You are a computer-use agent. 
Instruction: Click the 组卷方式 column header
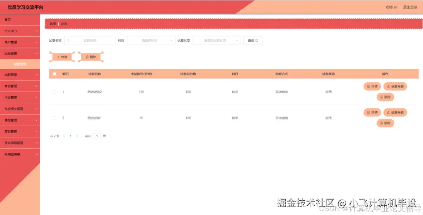click(281, 74)
